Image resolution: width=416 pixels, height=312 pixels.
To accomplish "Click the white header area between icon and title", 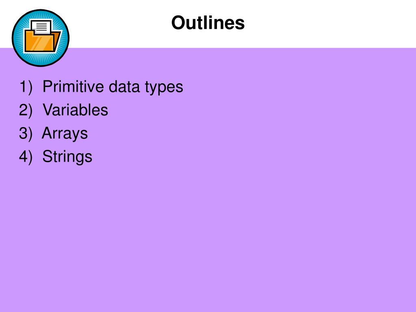I will (120, 24).
